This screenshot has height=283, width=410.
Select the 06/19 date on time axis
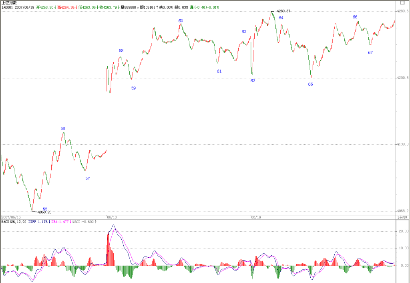pos(256,217)
